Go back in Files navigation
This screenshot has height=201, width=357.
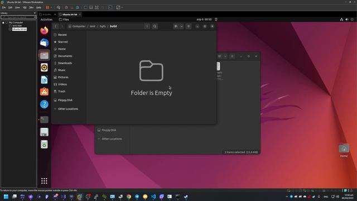coord(56,26)
